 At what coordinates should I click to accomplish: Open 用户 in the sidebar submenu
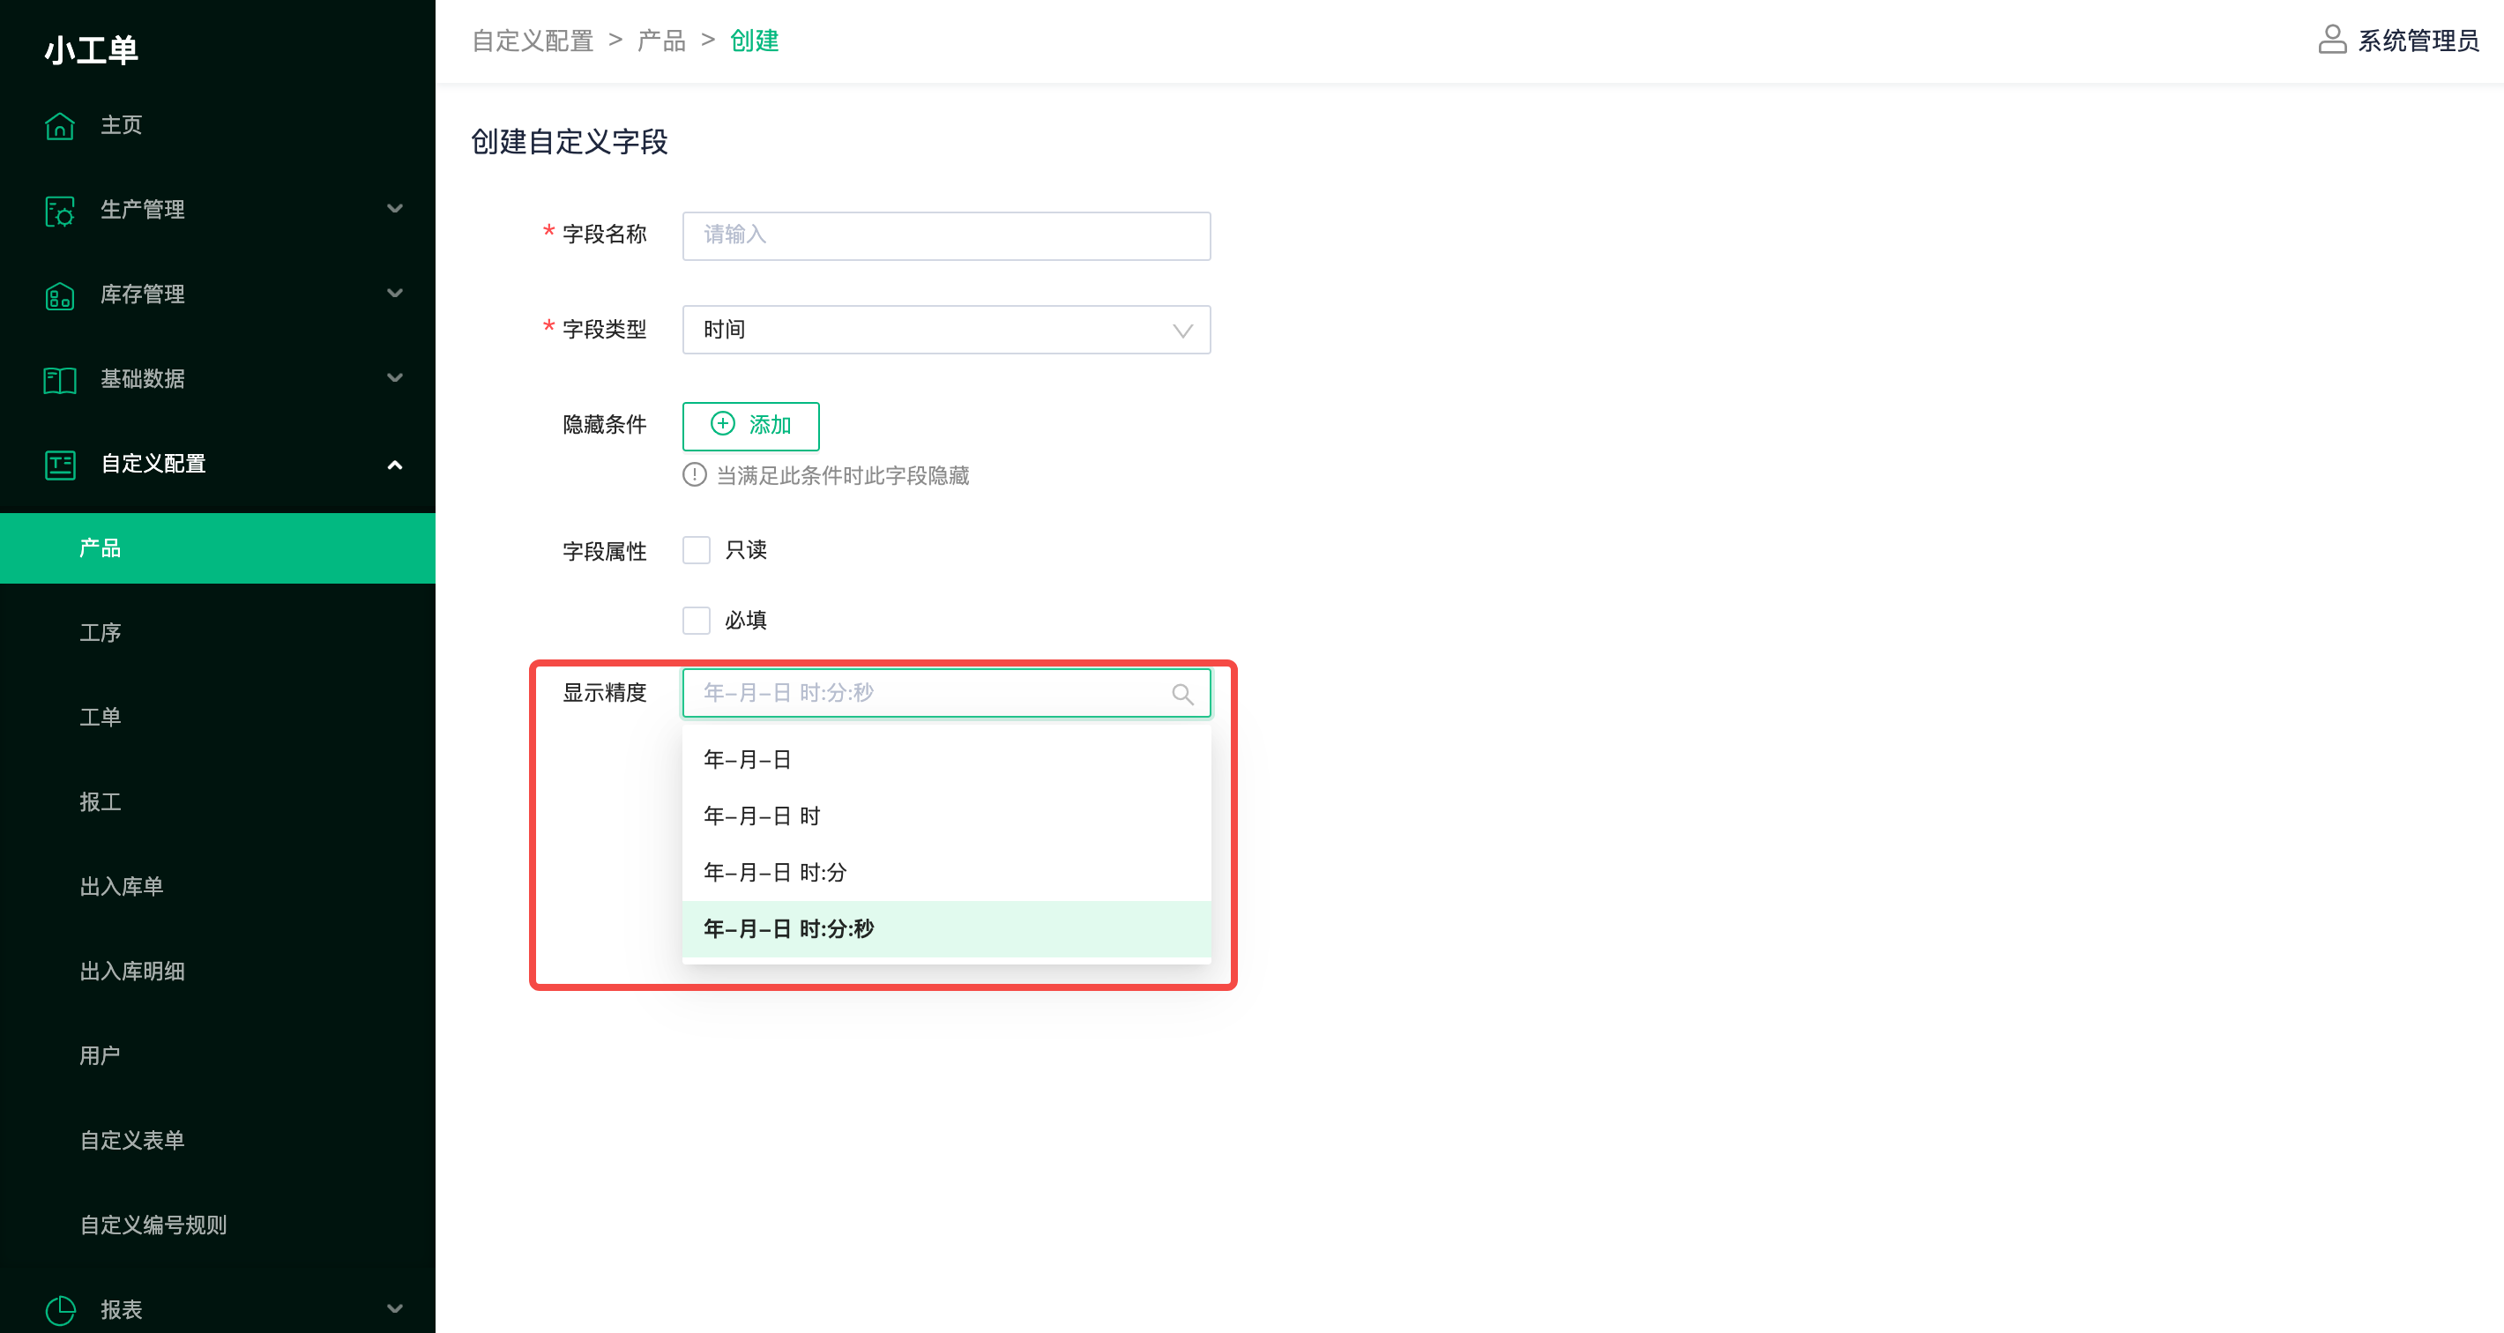(218, 1056)
